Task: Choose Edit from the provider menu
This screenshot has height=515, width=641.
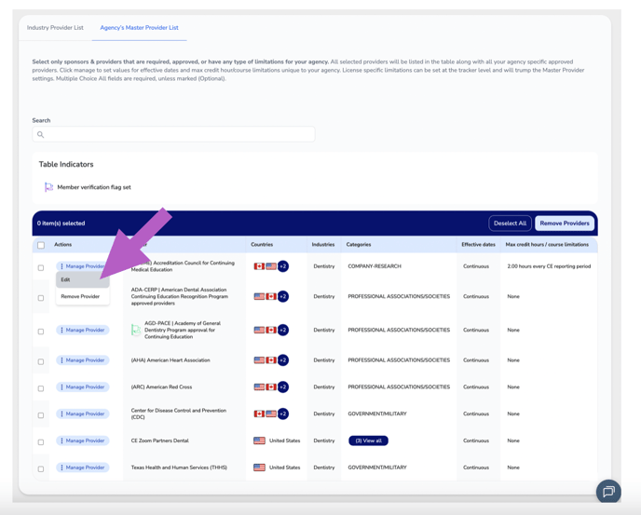Action: click(83, 279)
